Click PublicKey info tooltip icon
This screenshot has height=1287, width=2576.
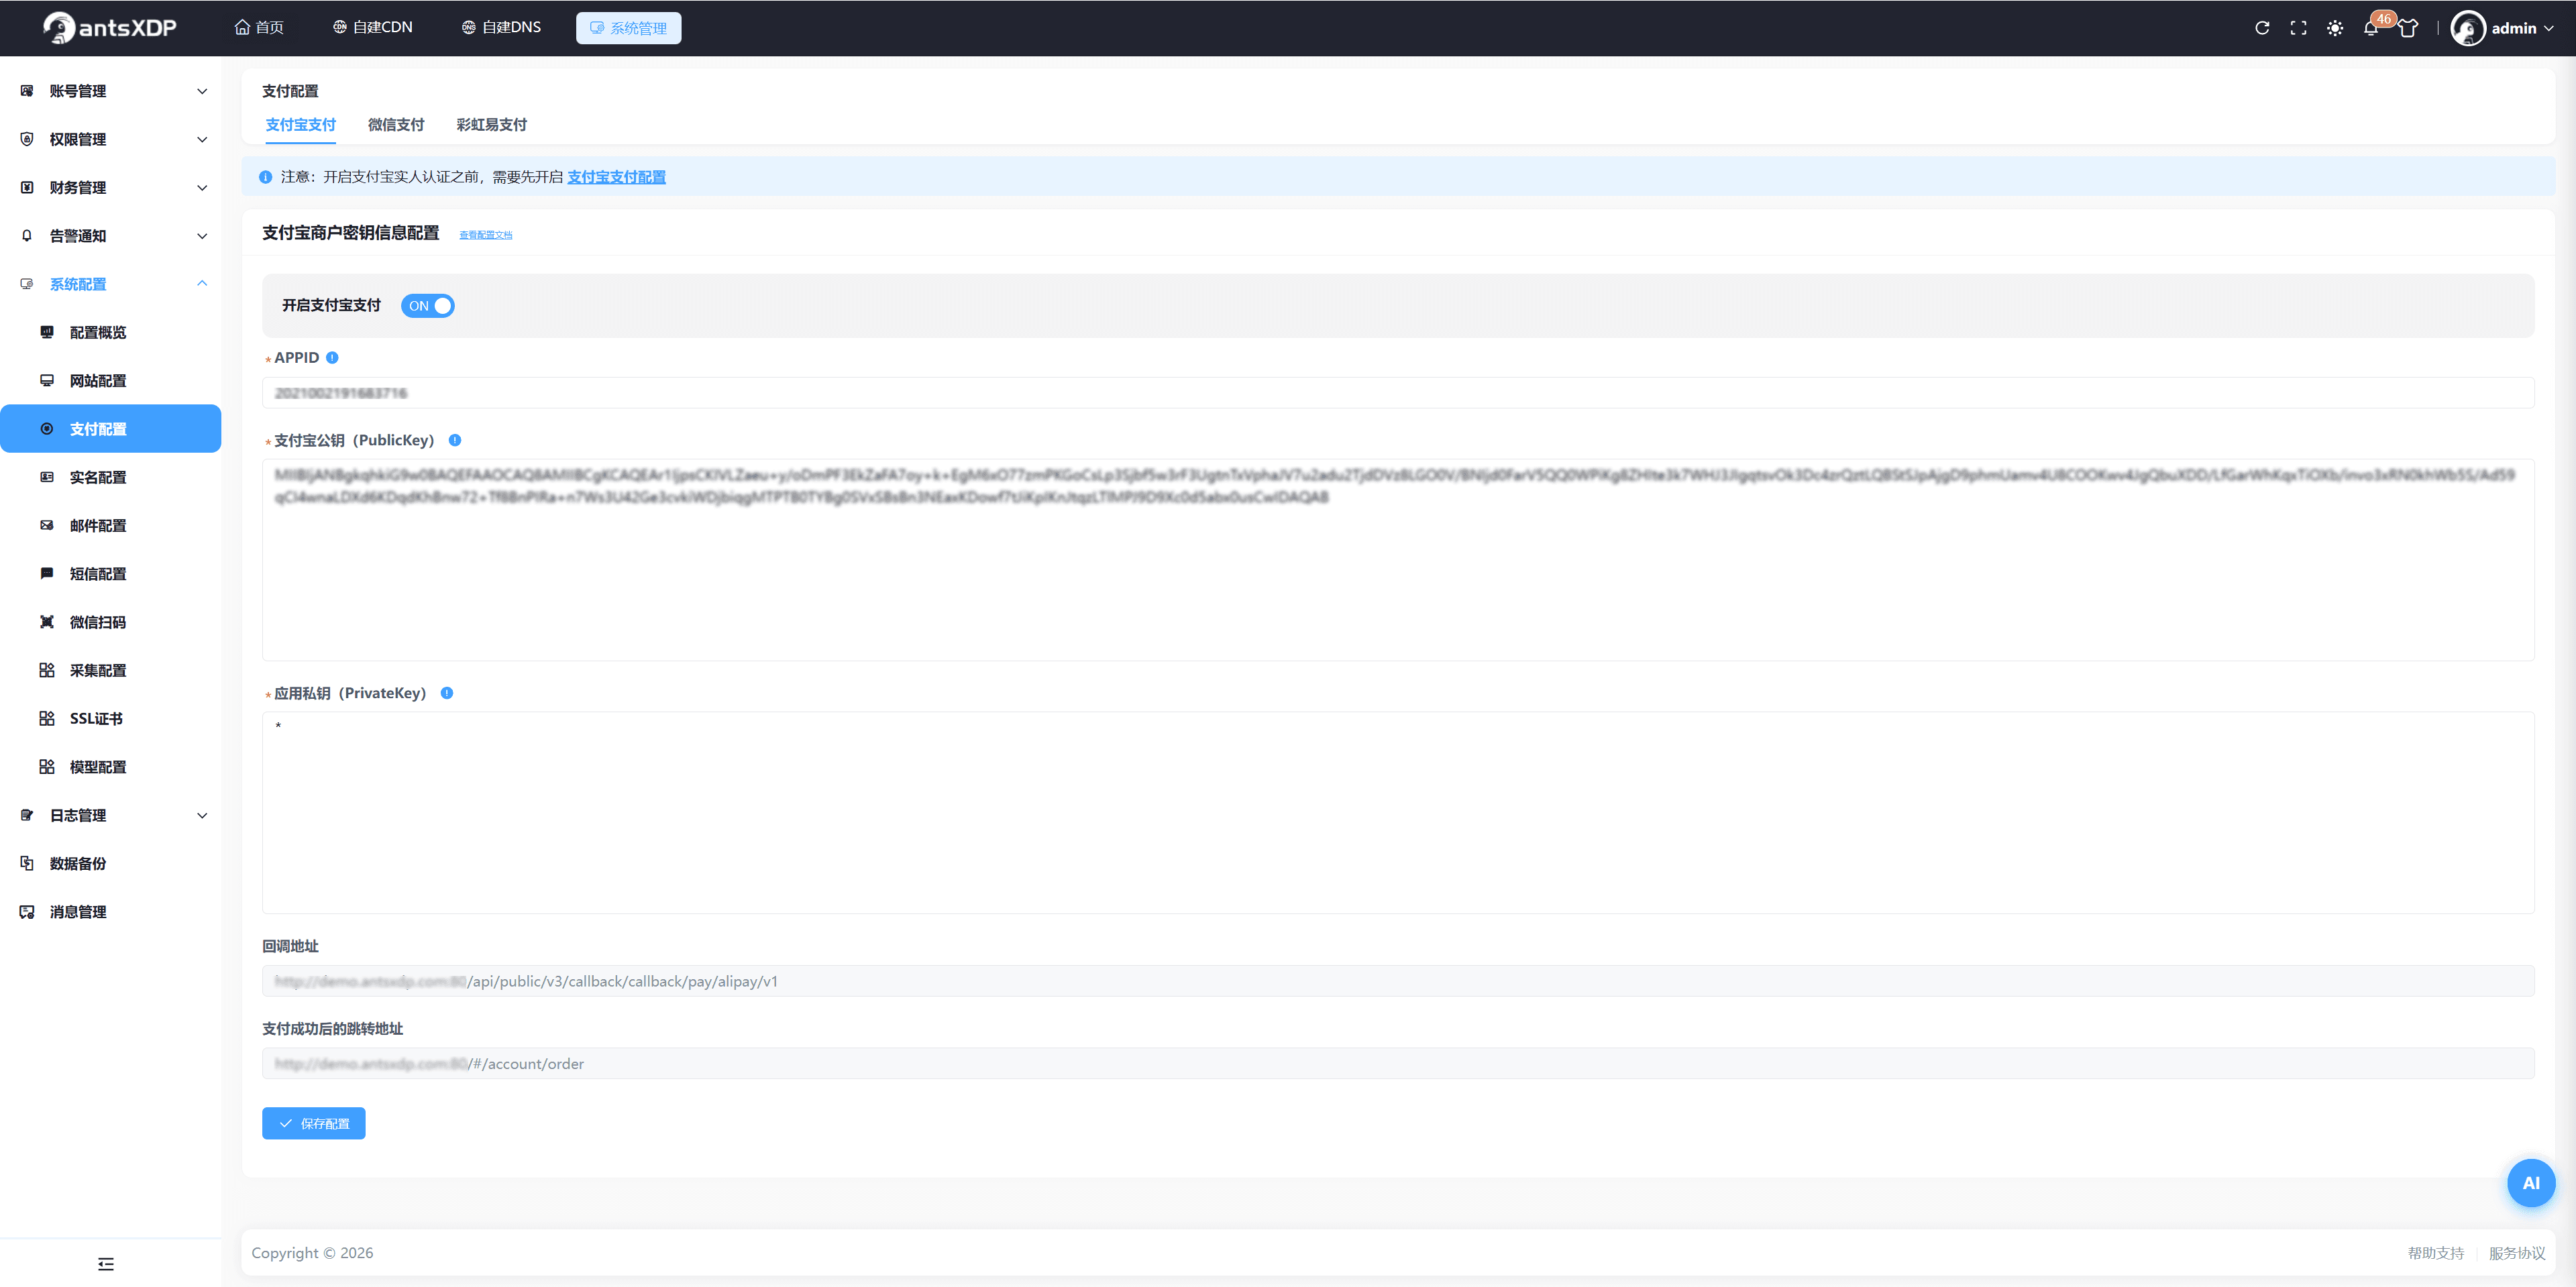455,440
